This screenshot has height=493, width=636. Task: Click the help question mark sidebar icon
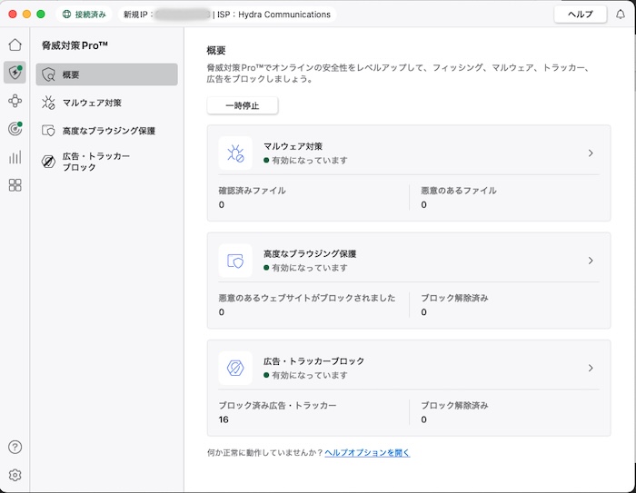15,447
